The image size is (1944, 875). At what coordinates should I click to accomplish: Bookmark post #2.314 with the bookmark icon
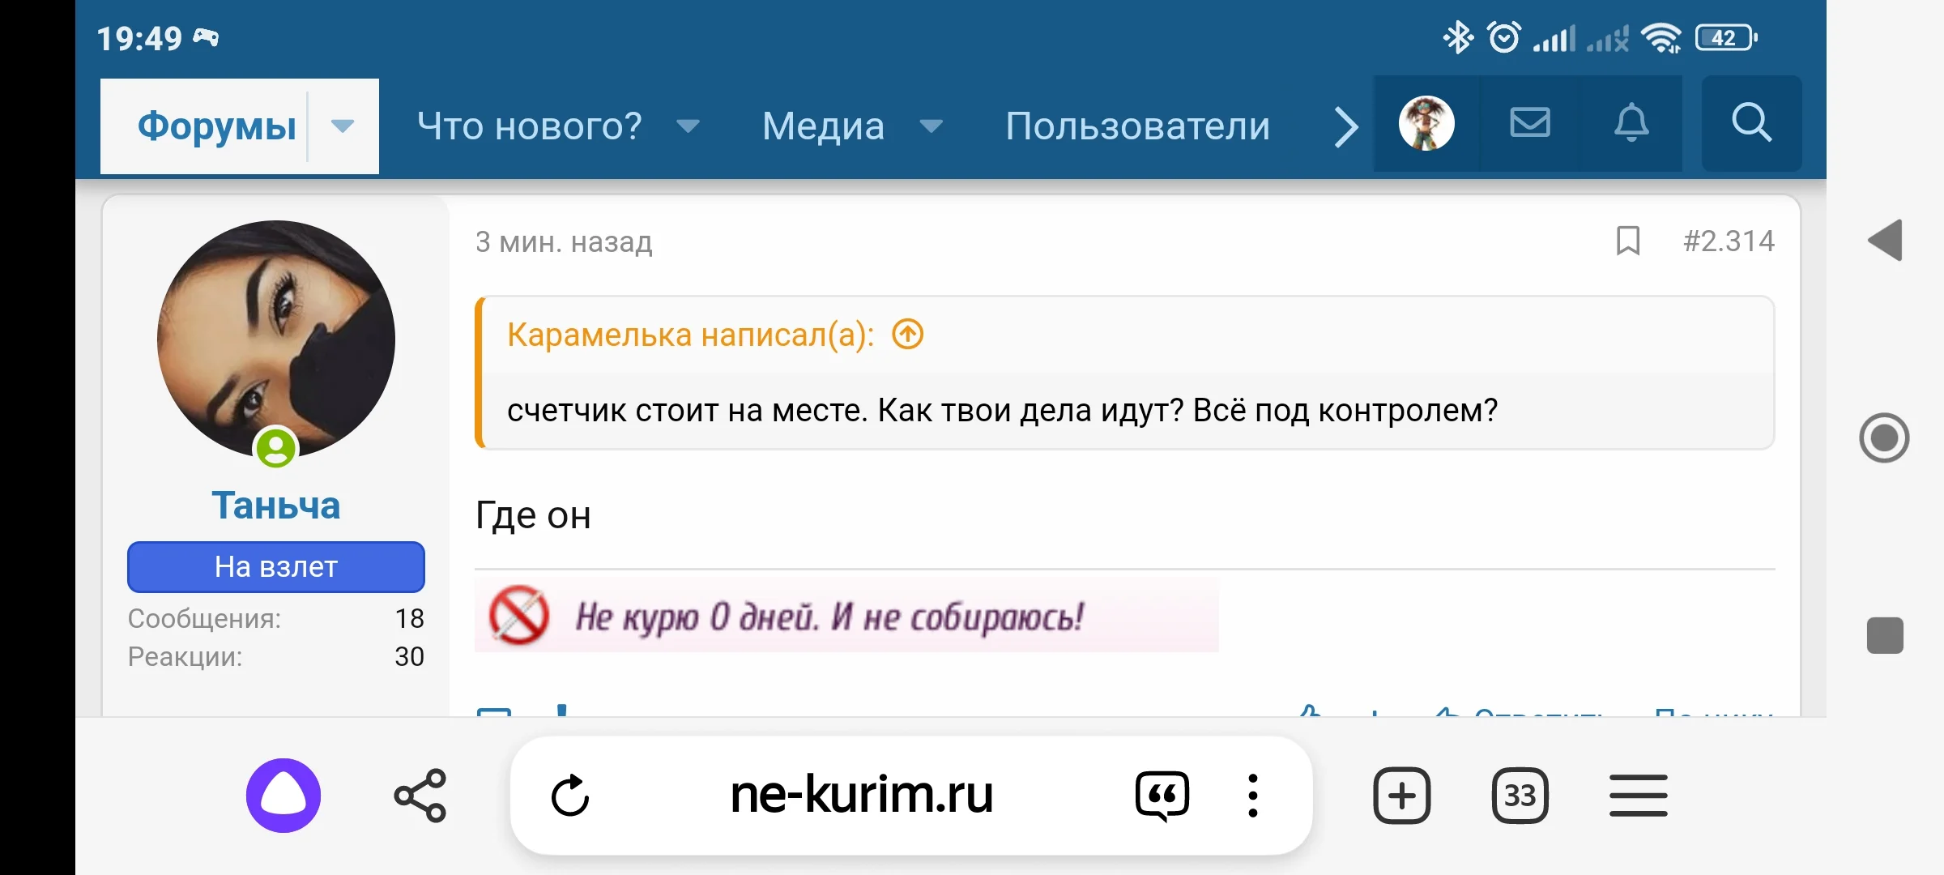[x=1627, y=241]
